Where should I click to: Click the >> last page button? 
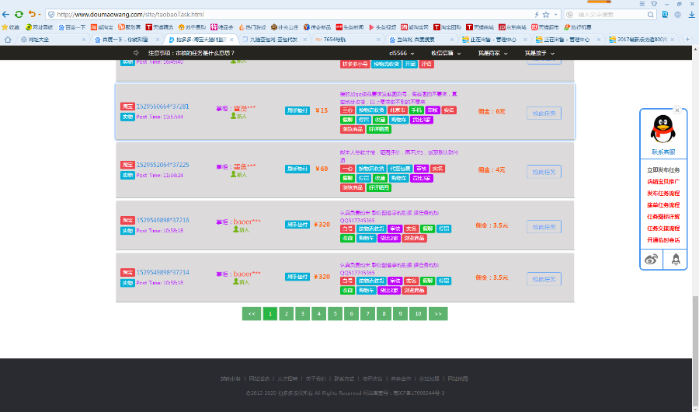click(438, 314)
